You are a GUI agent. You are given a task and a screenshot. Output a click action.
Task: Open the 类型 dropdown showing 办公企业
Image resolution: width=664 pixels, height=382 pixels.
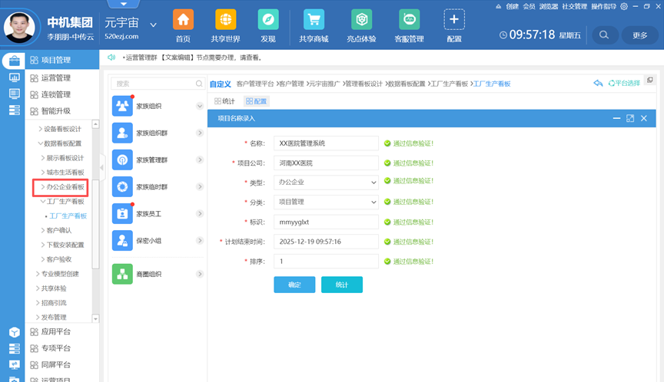pyautogui.click(x=326, y=183)
